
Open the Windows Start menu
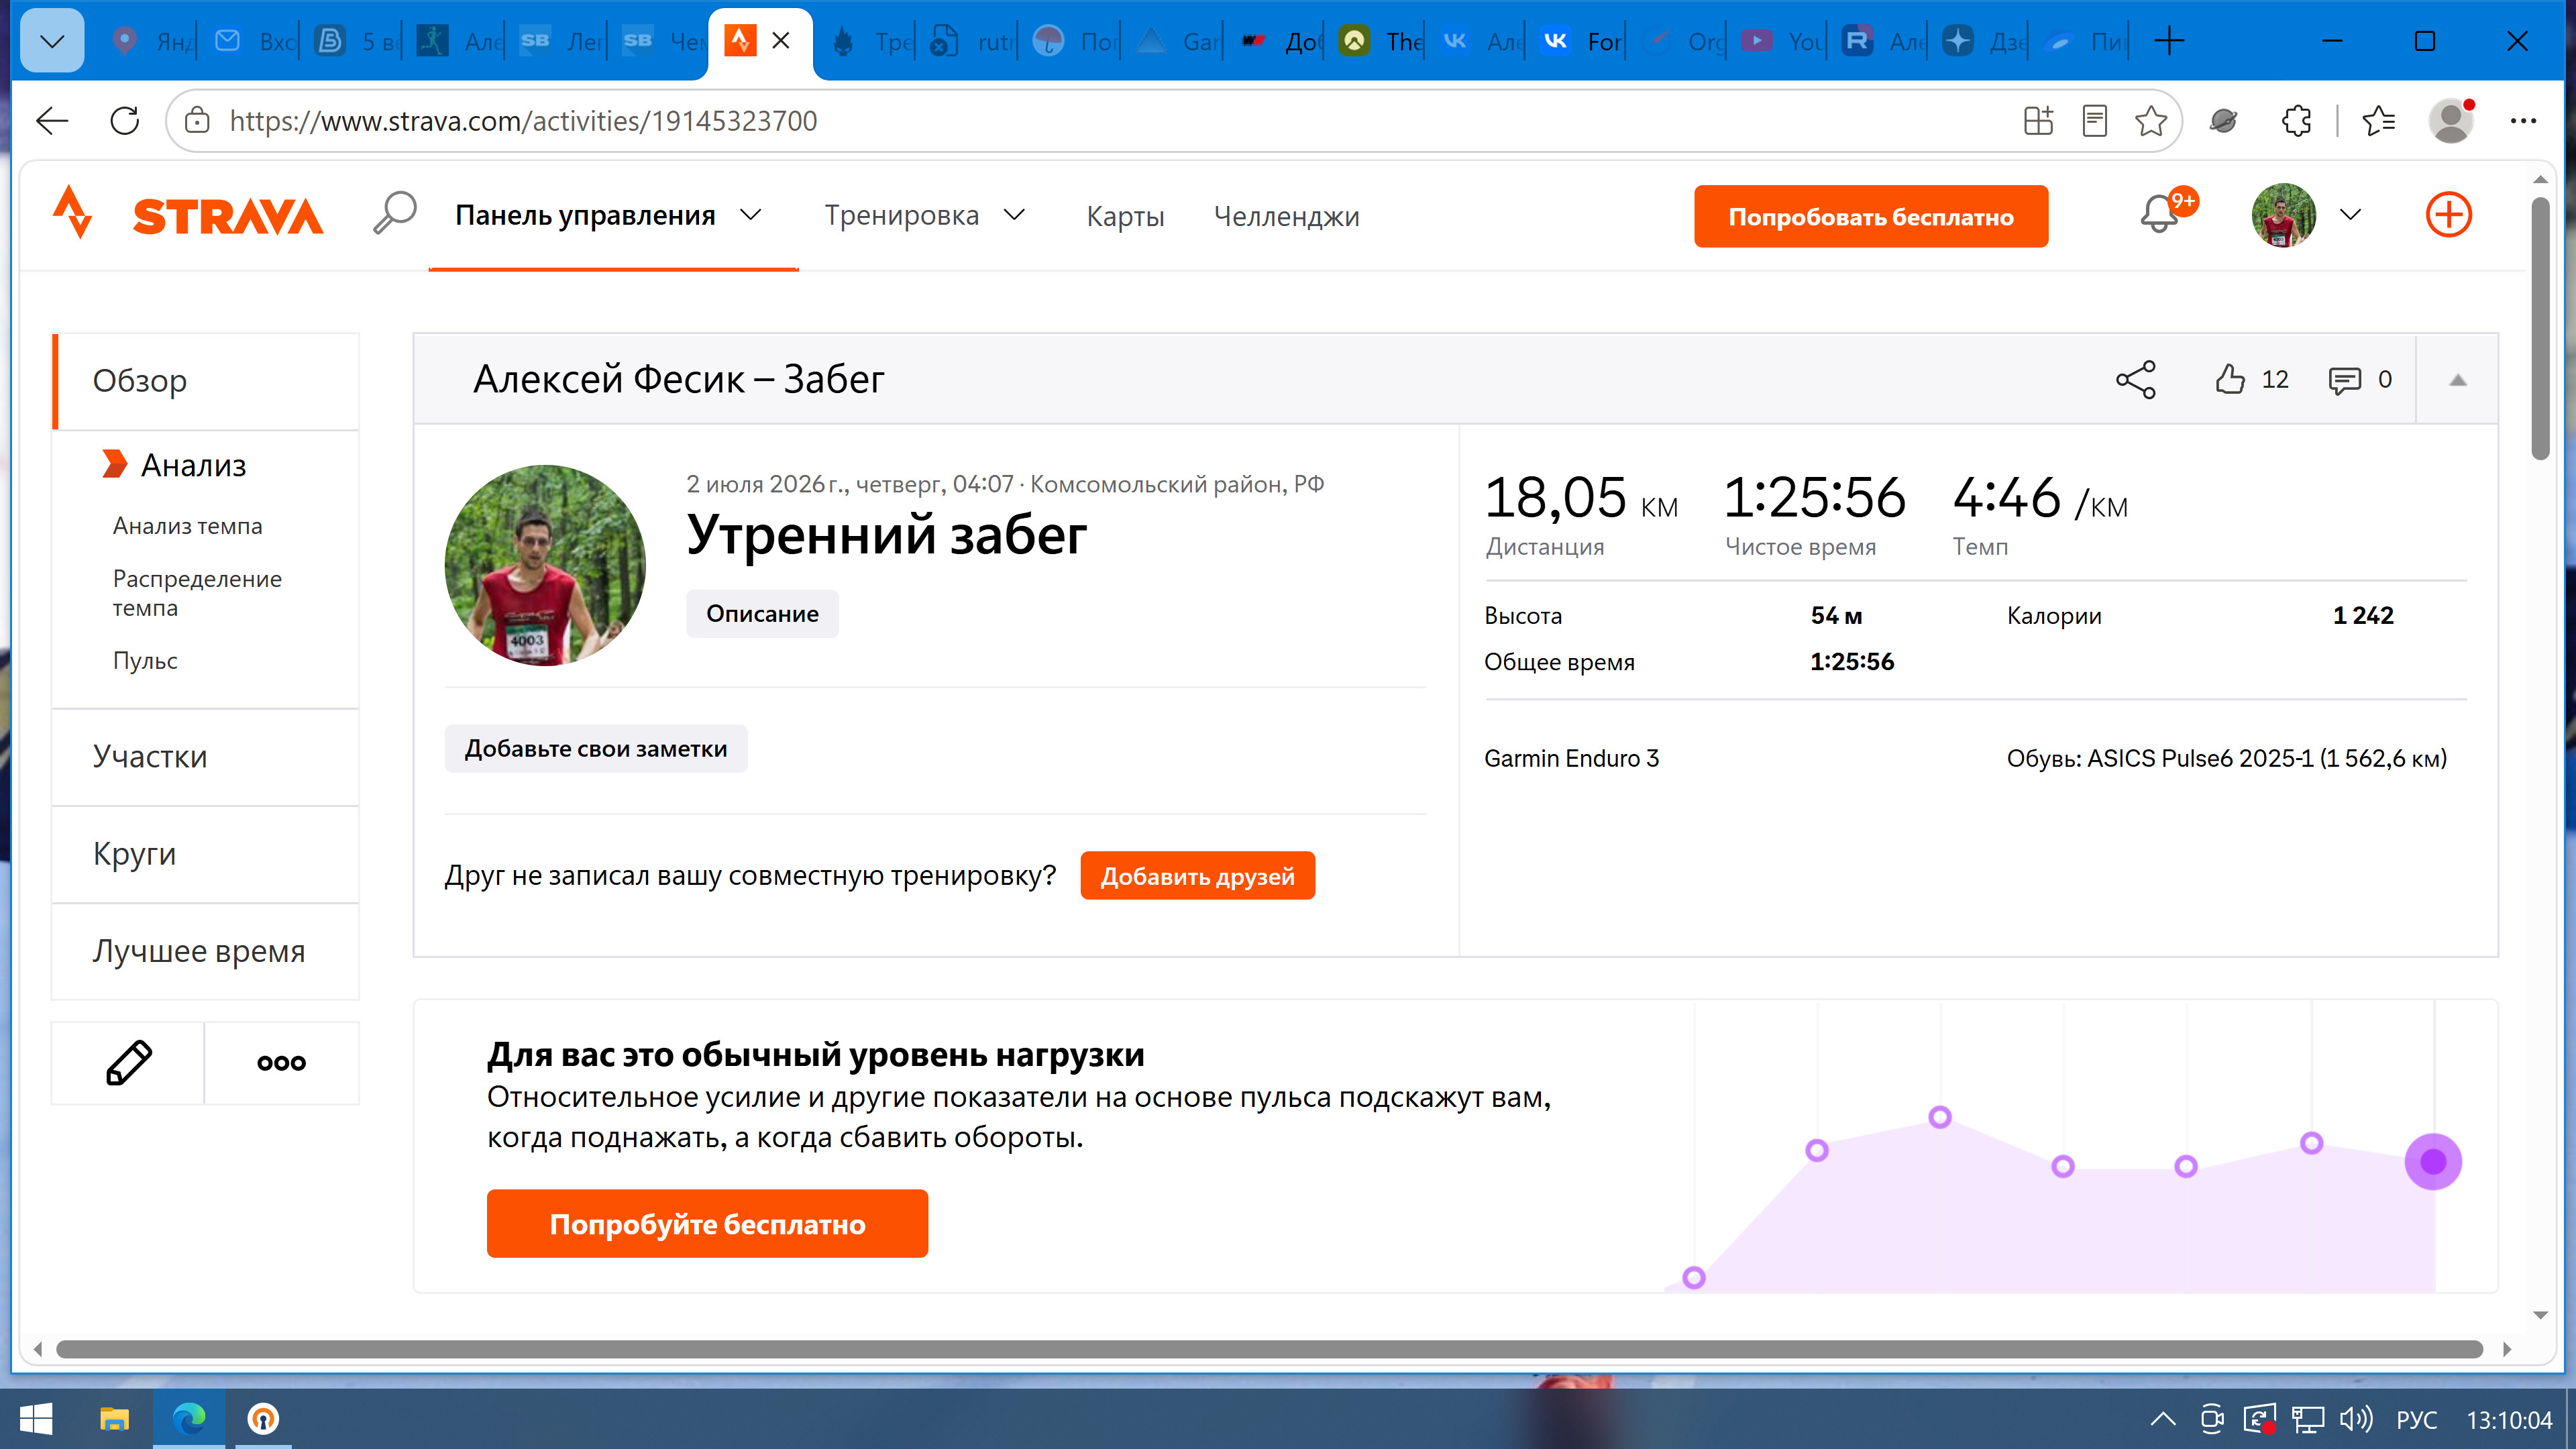[36, 1418]
